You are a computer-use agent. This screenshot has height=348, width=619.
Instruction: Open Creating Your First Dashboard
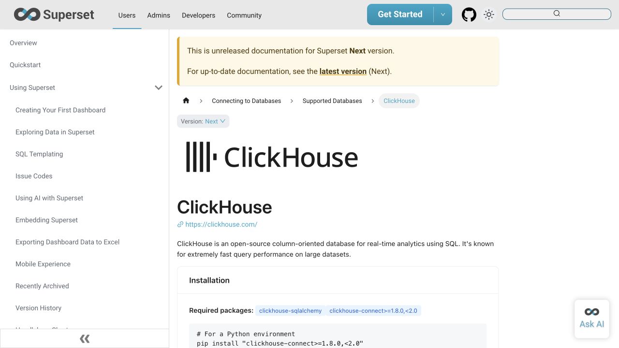[x=60, y=110]
